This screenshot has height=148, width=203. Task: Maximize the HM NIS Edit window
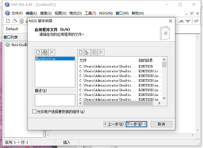180,4
